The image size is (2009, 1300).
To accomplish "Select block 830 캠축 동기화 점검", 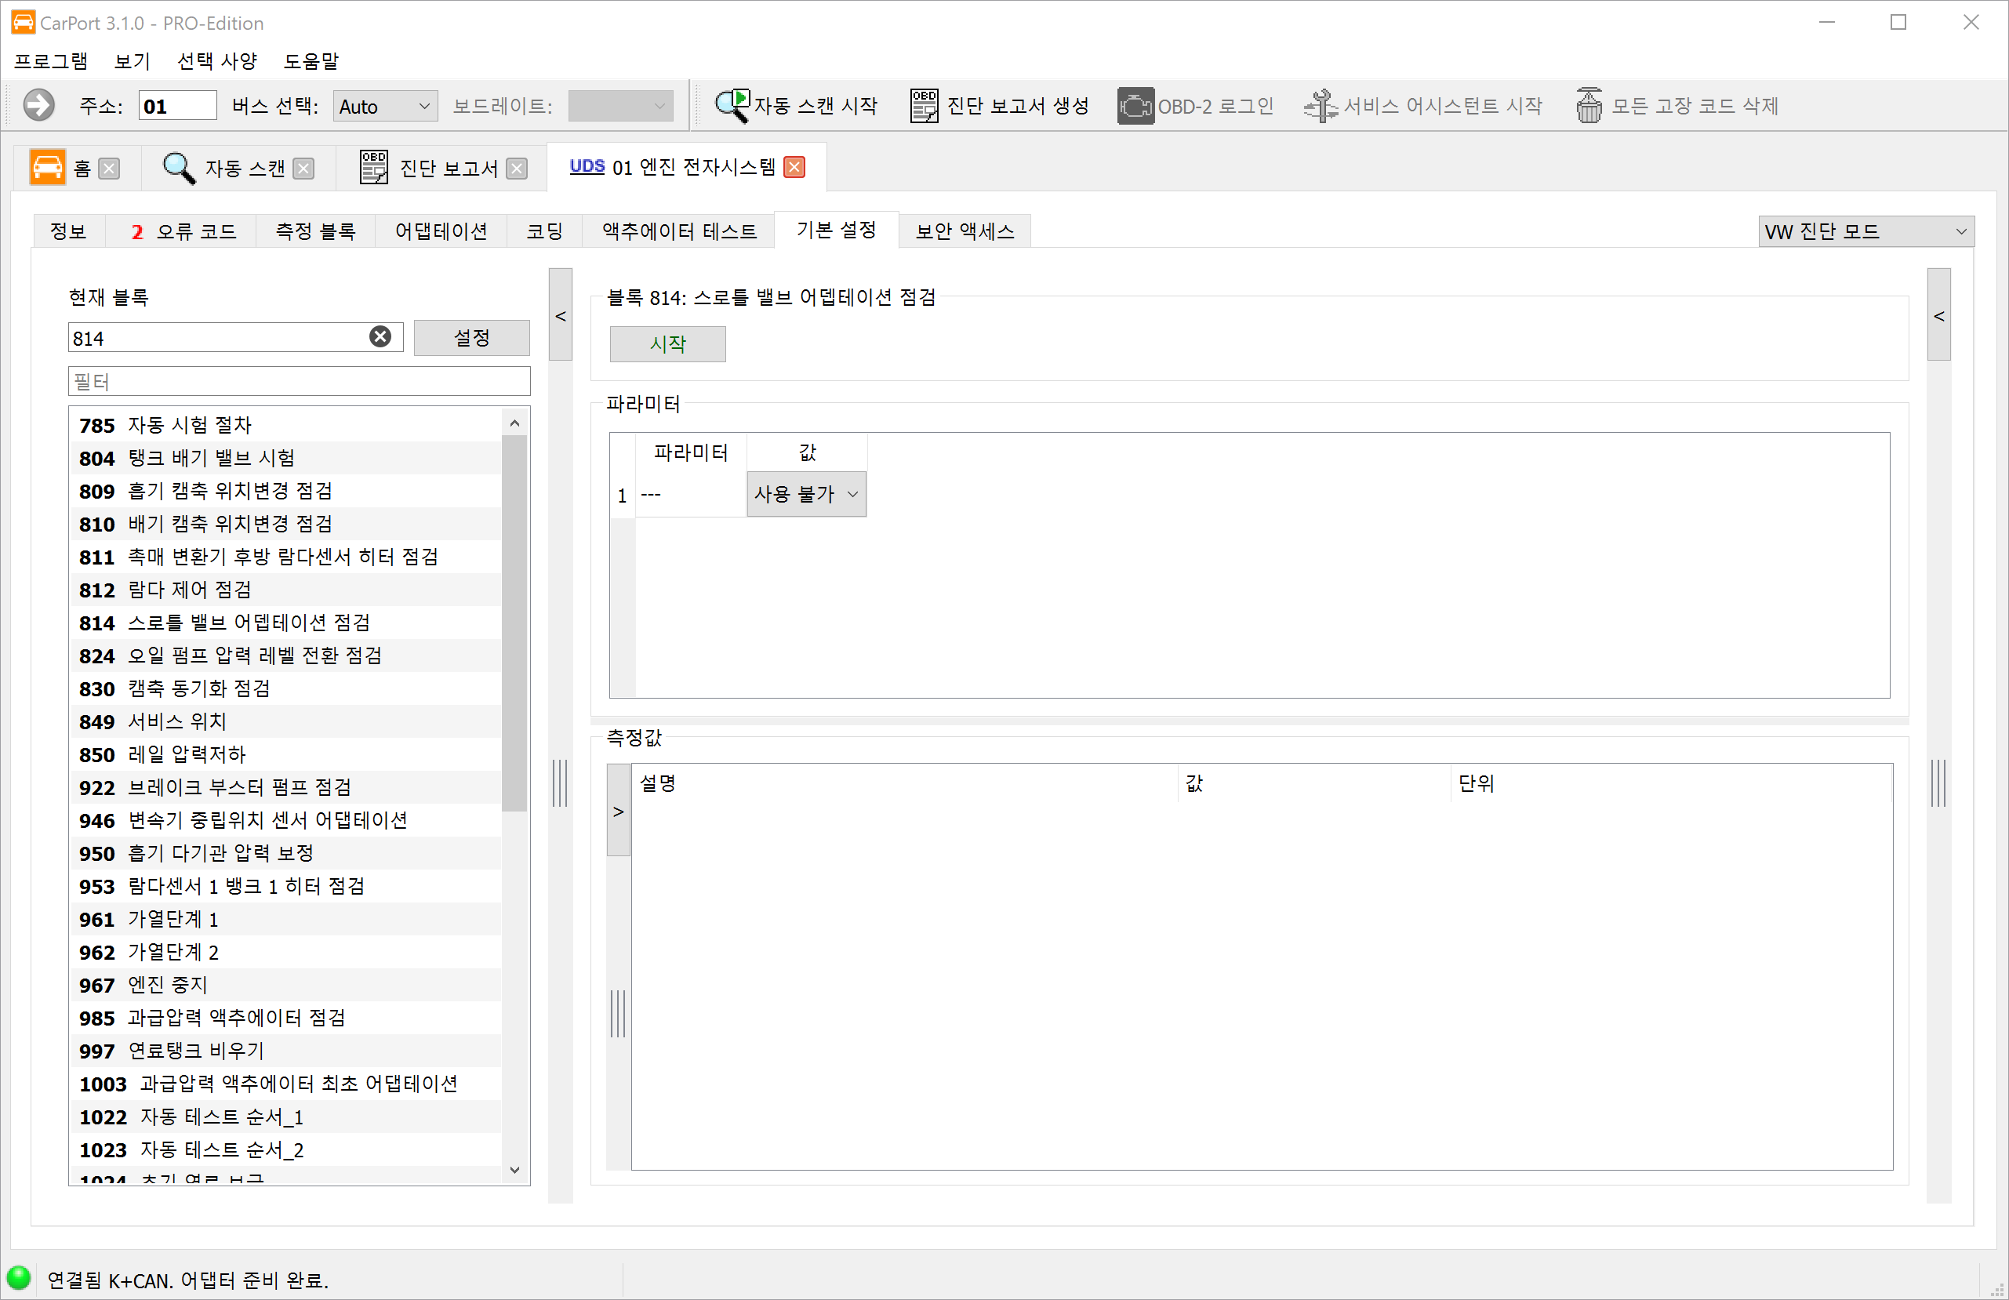I will [x=199, y=689].
